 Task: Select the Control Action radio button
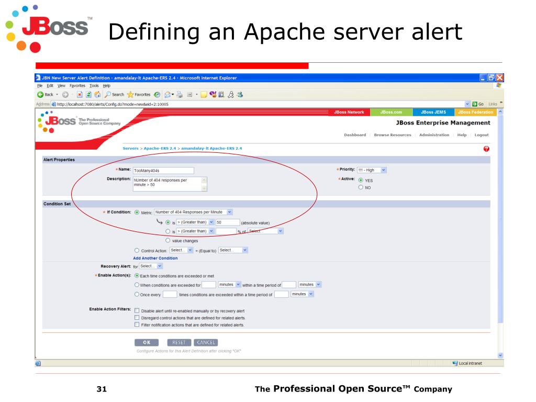[x=137, y=250]
